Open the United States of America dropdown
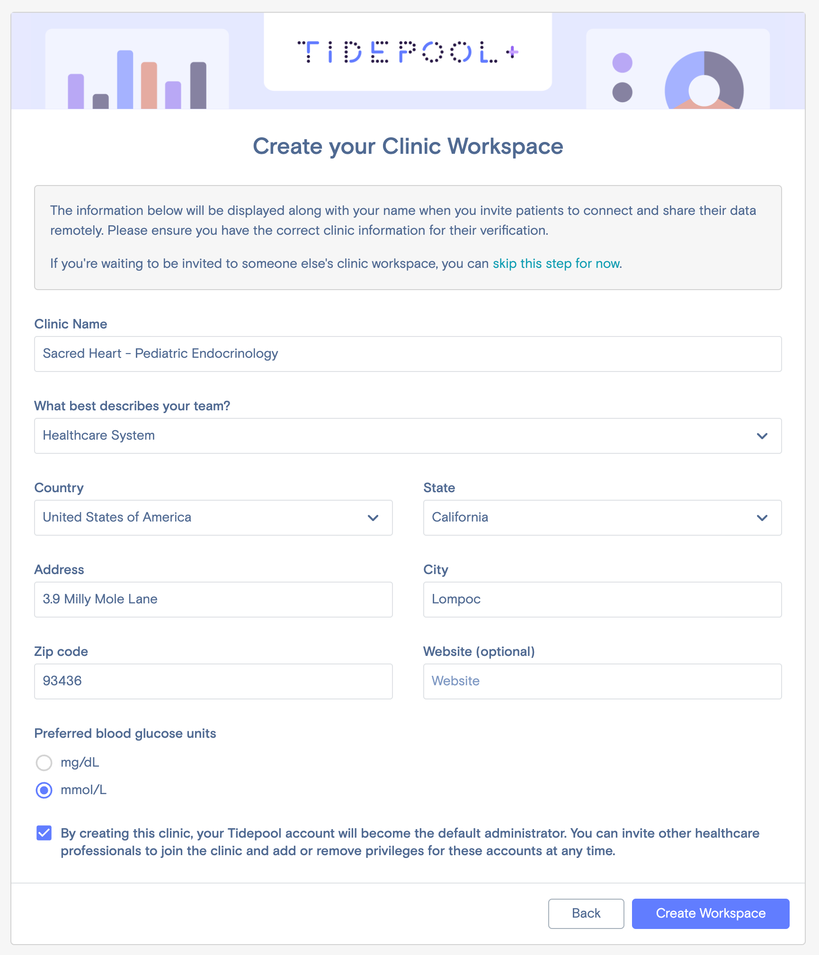This screenshot has width=819, height=955. [x=214, y=518]
